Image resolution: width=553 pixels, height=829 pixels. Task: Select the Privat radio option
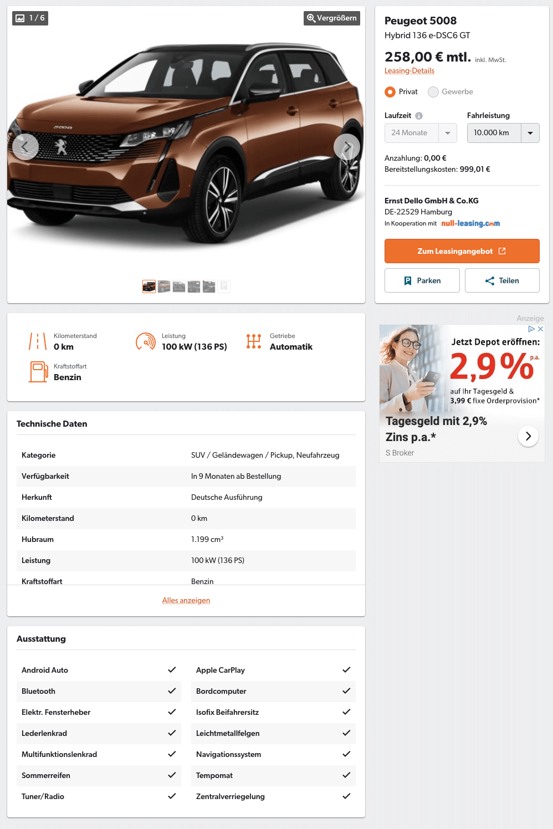[x=390, y=92]
